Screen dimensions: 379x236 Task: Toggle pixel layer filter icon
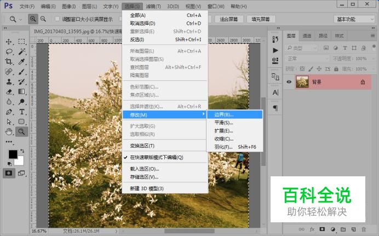pos(326,48)
